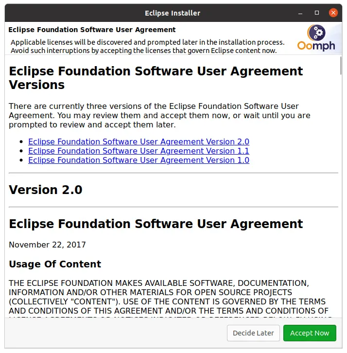Click the 'Version 2.0' heading

46,190
